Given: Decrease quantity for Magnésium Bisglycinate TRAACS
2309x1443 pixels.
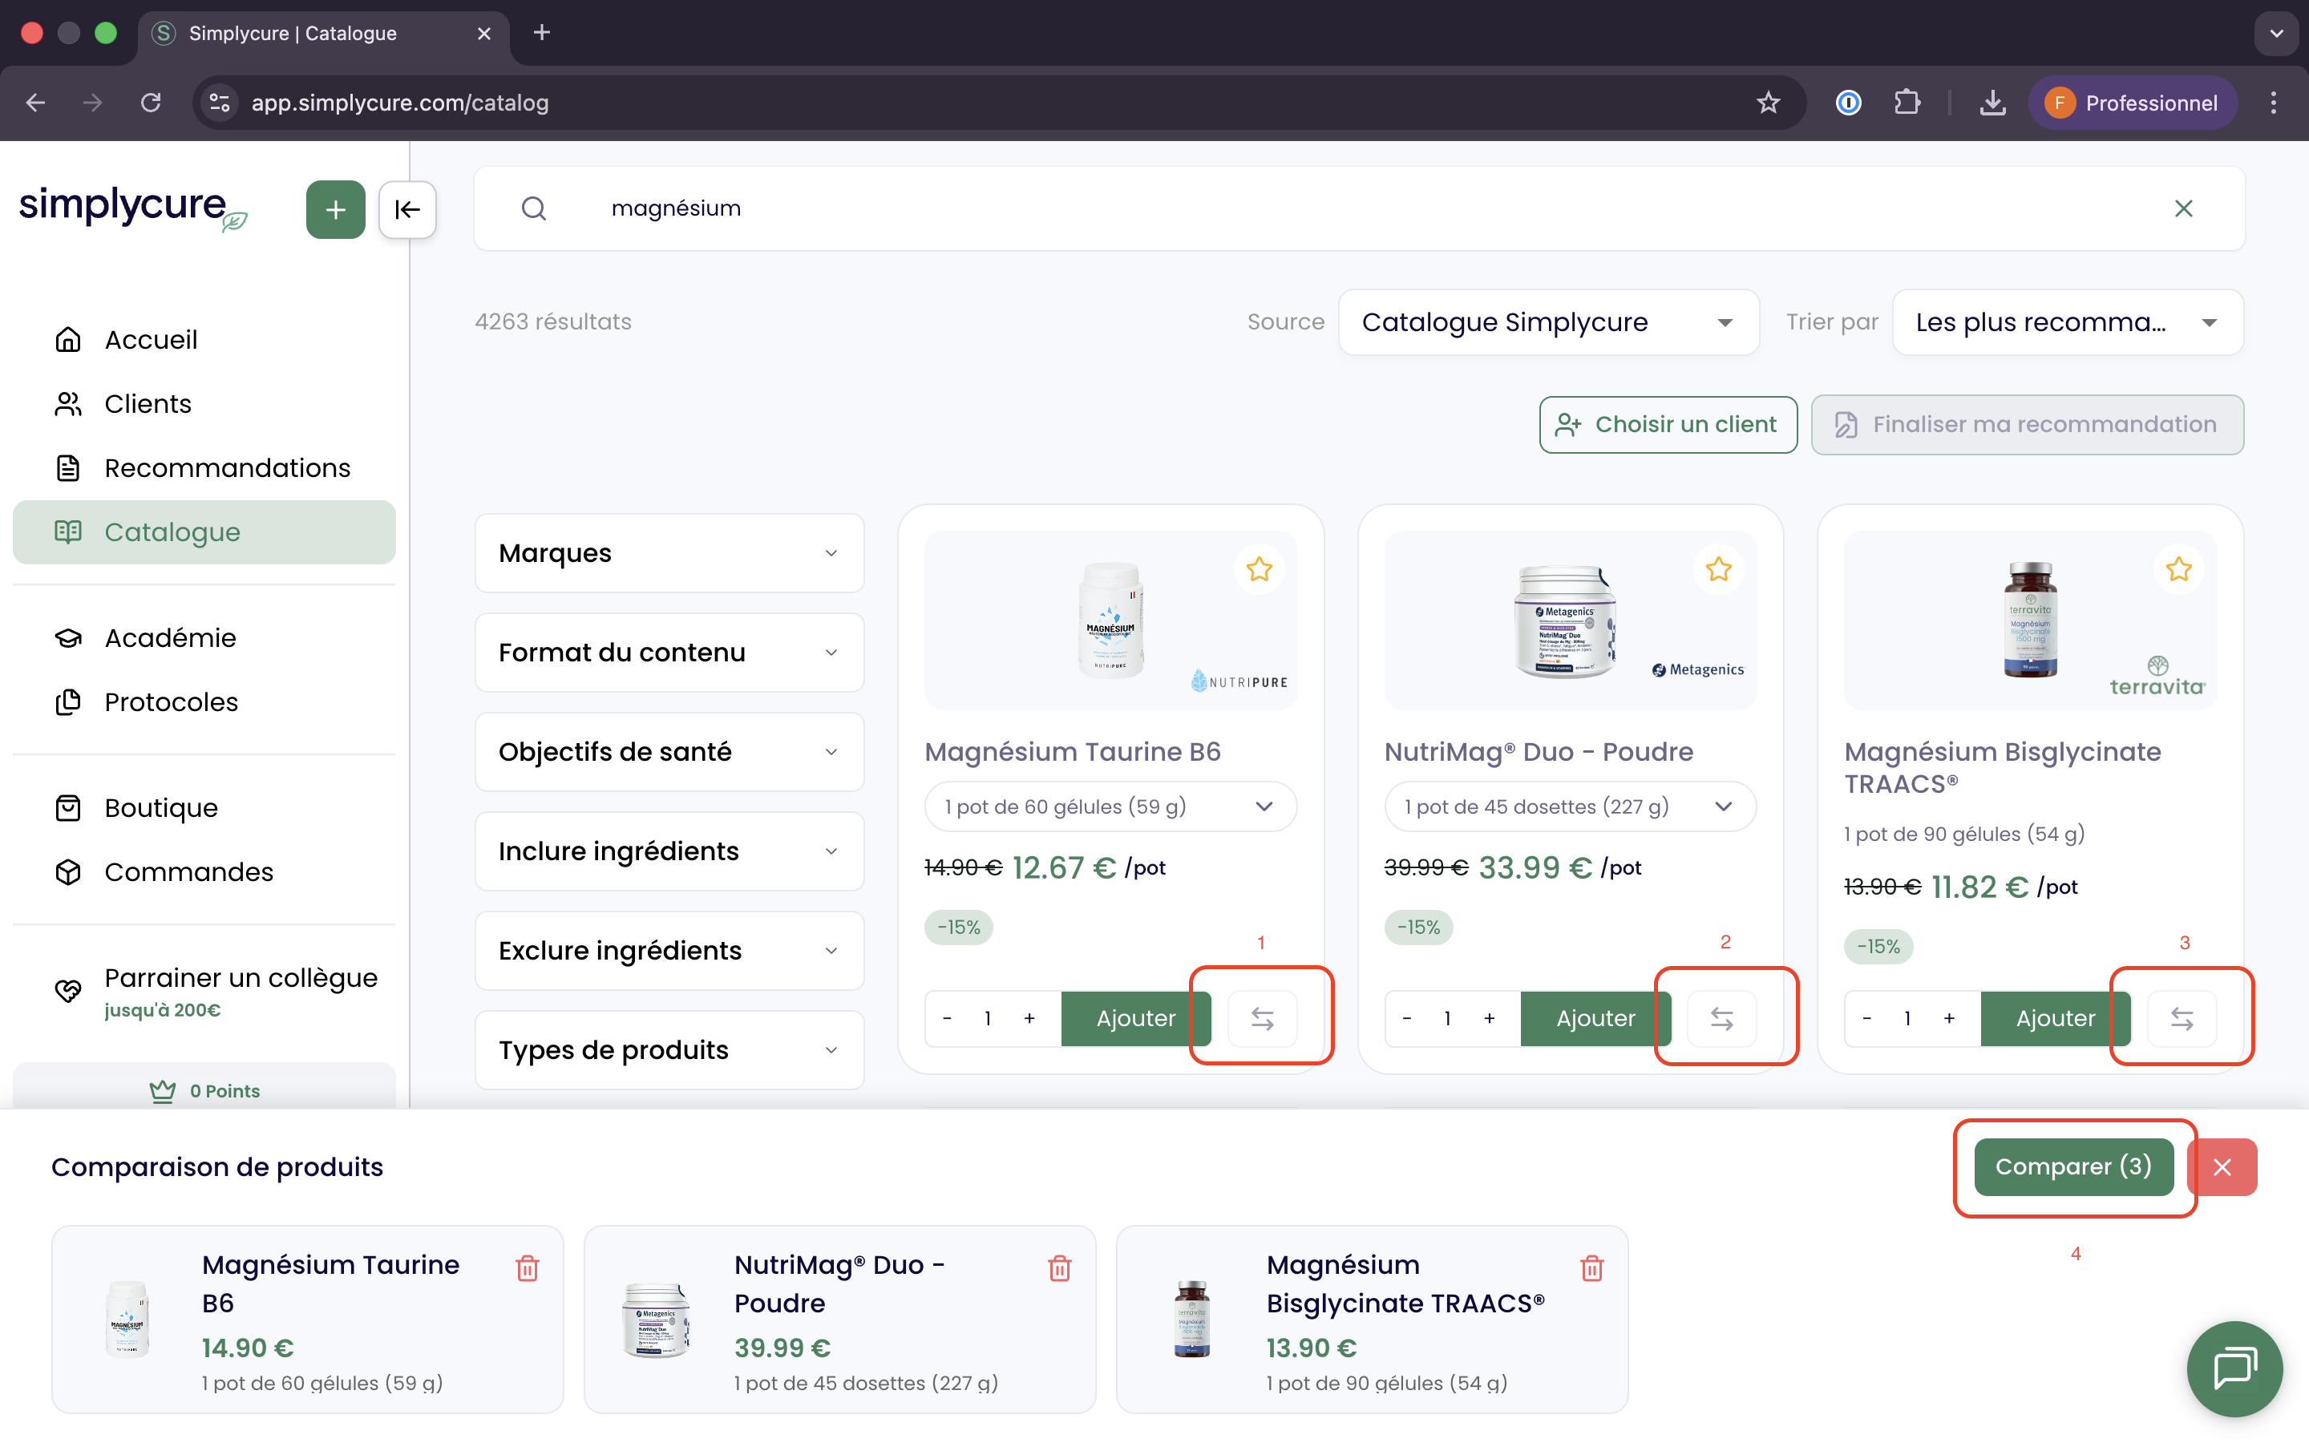Looking at the screenshot, I should (1867, 1018).
